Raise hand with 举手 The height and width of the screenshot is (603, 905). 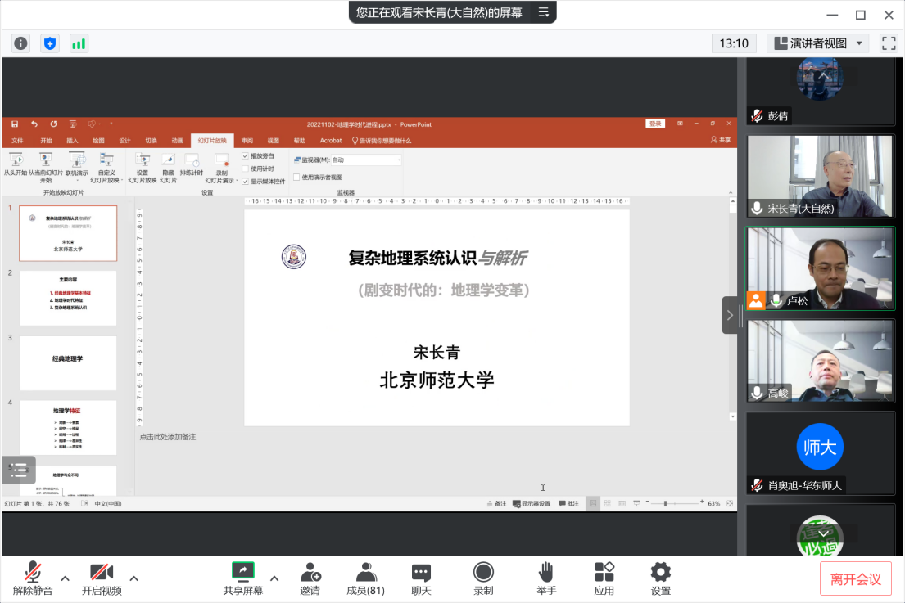(546, 578)
